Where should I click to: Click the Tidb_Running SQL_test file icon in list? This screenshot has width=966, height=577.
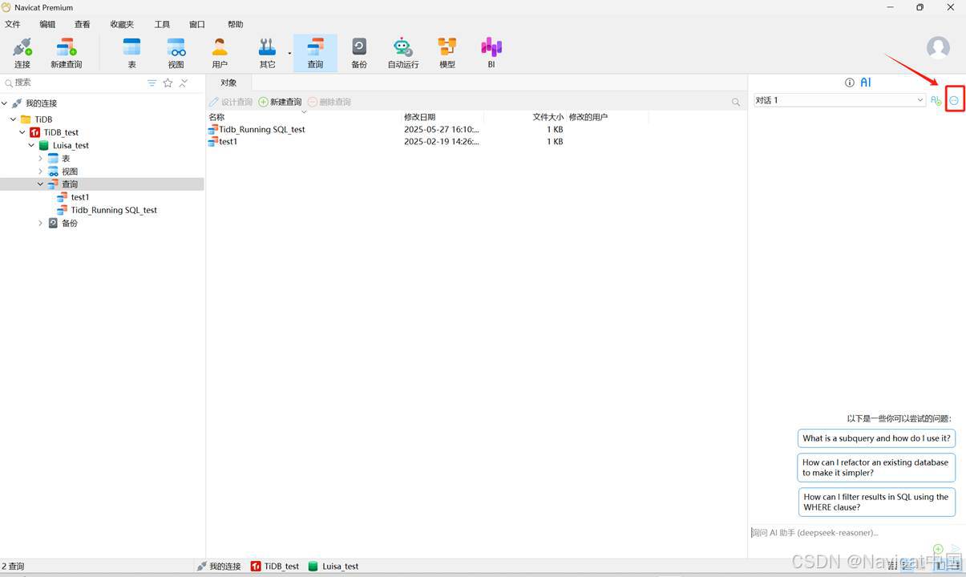click(212, 129)
